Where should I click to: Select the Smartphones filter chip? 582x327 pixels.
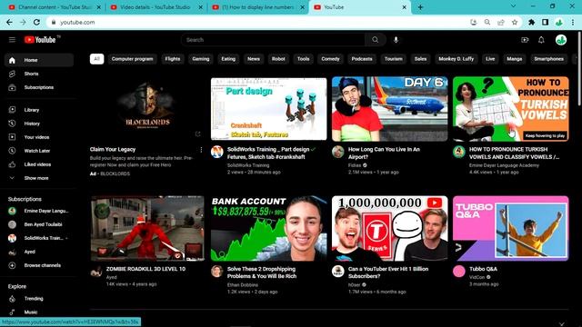click(x=548, y=59)
